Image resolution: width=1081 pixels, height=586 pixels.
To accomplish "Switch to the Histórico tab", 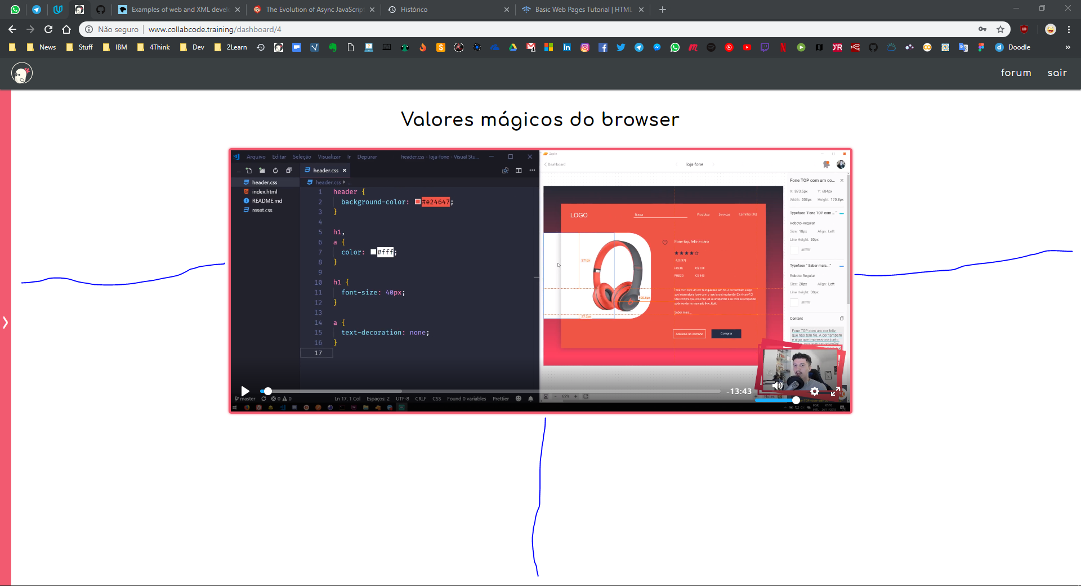I will coord(449,10).
